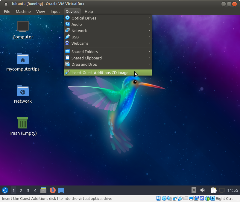
Task: Open the Input menu
Action: [x=55, y=11]
